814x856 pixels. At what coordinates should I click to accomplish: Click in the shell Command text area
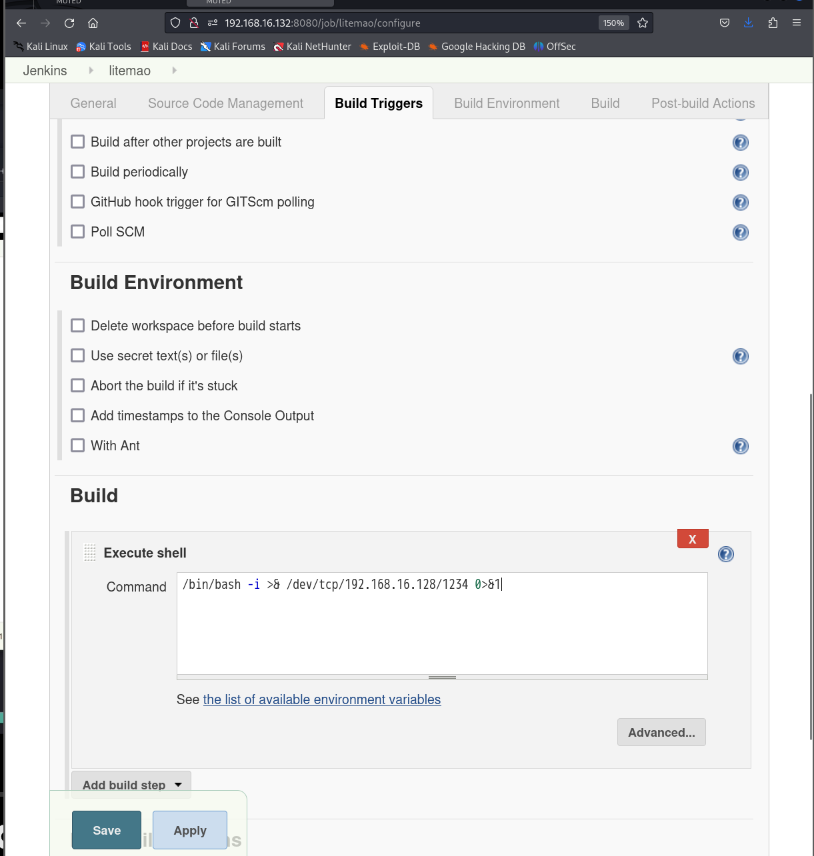(x=442, y=624)
